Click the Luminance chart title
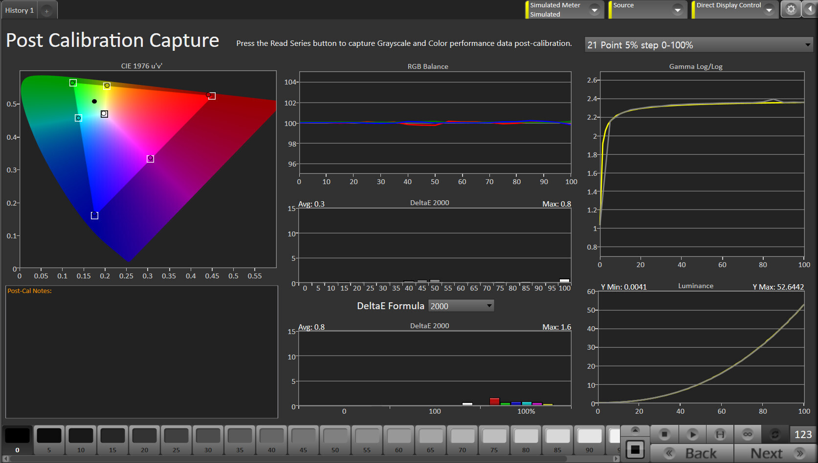This screenshot has width=818, height=463. [696, 286]
